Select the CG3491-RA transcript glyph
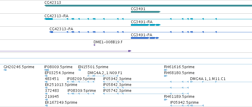 point(146,25)
